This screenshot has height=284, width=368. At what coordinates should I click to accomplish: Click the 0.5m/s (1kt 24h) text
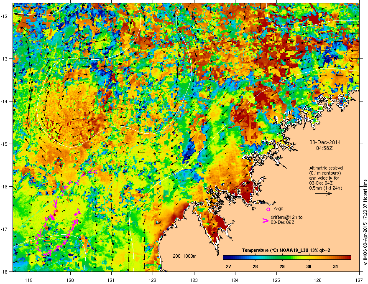tap(325, 188)
